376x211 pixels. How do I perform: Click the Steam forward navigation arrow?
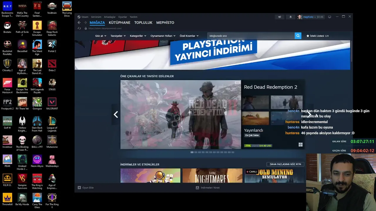[85, 23]
